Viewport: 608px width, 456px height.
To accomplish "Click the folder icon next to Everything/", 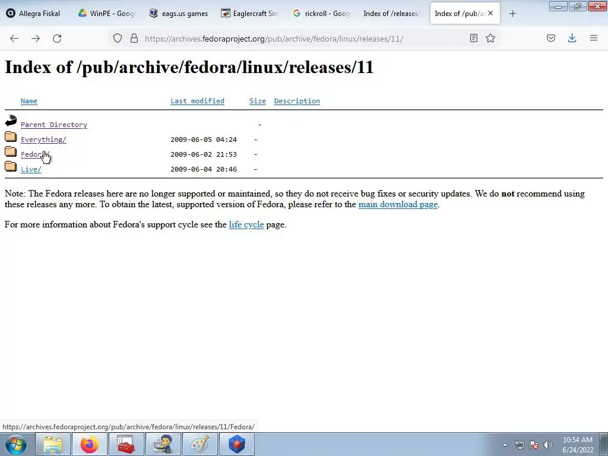I will (11, 137).
